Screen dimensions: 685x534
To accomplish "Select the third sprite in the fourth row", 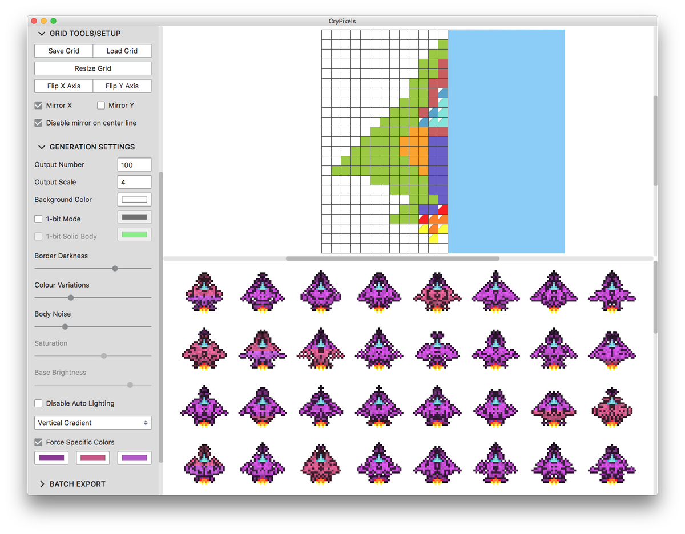I will click(321, 464).
